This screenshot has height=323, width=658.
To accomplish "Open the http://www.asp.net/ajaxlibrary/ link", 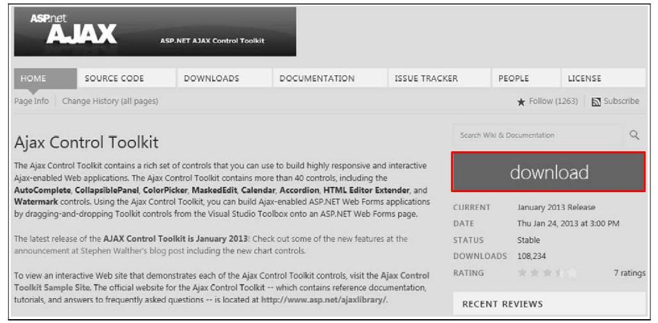I will 323,300.
